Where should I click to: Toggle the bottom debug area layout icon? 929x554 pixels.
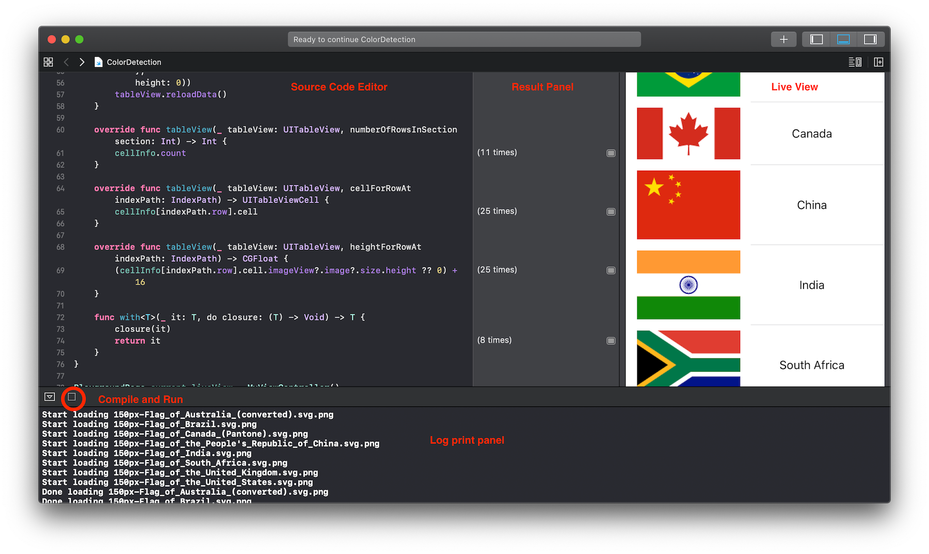click(x=843, y=39)
